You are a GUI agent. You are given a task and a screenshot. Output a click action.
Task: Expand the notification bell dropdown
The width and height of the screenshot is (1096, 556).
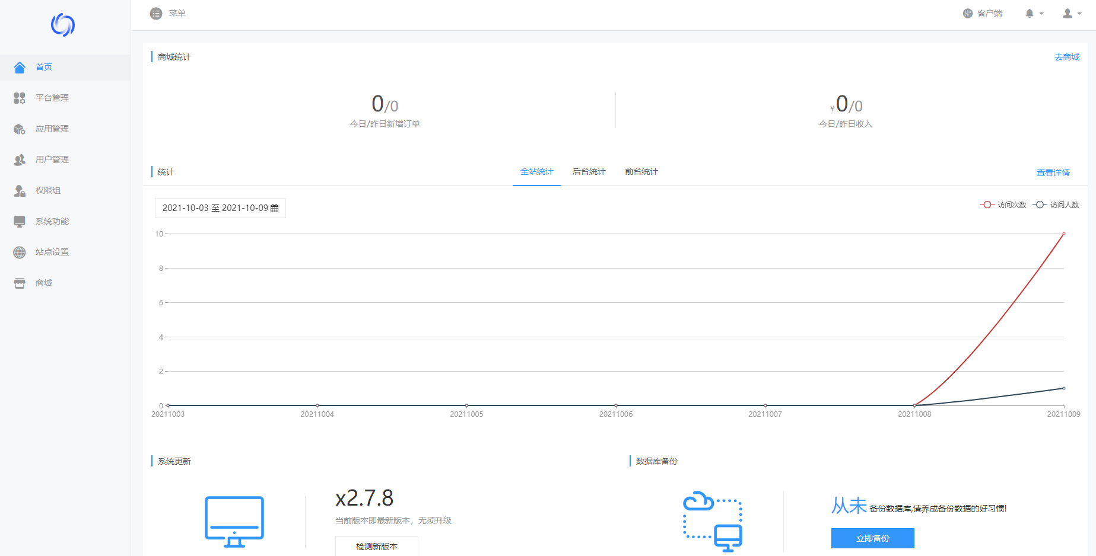1034,14
